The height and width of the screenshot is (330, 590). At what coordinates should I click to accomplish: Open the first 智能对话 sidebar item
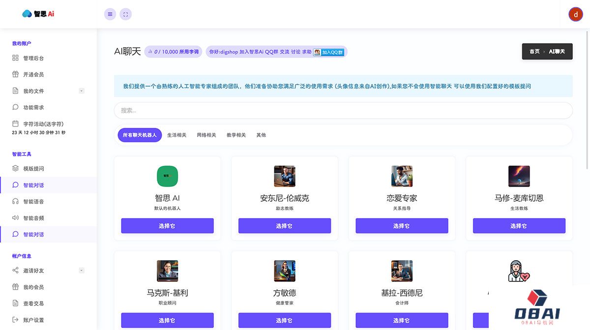tap(48, 185)
